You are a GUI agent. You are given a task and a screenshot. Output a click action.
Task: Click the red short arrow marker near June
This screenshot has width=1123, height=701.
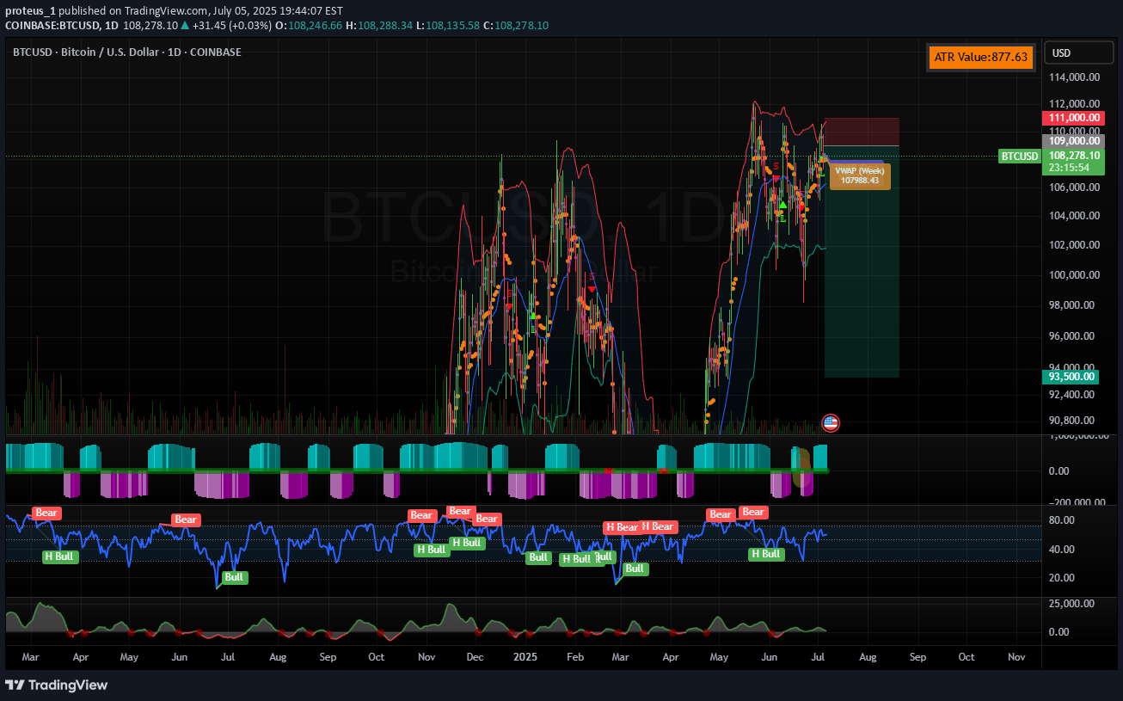click(x=776, y=176)
